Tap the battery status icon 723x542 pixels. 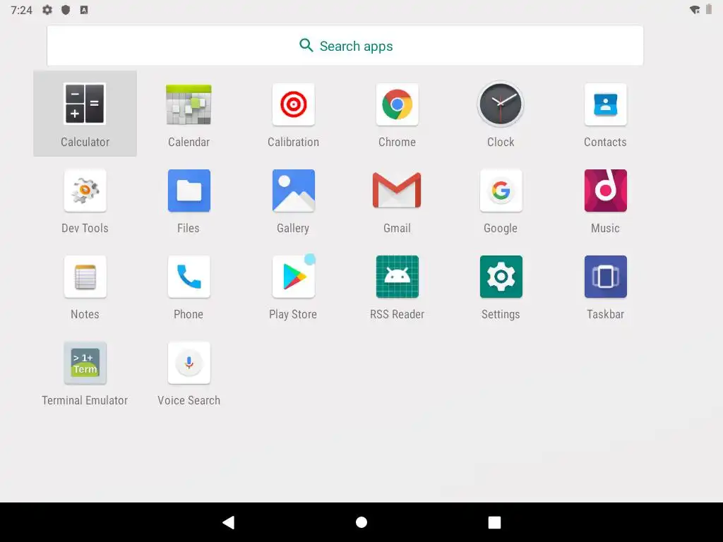coord(709,9)
